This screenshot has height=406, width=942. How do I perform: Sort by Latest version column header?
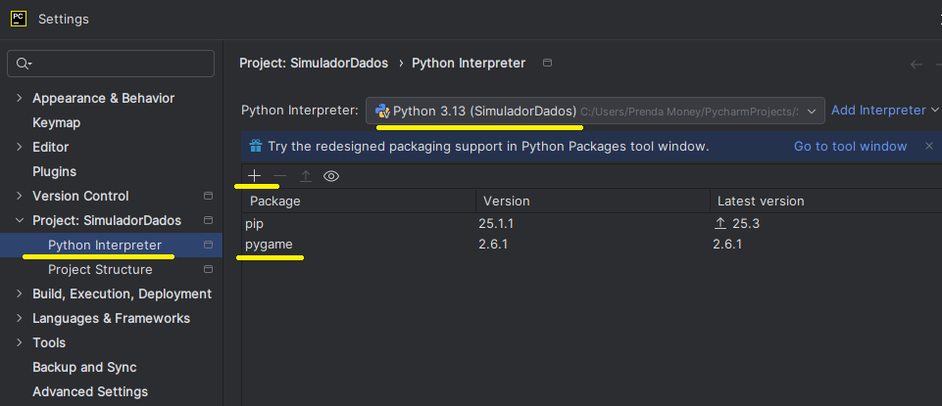click(x=826, y=201)
